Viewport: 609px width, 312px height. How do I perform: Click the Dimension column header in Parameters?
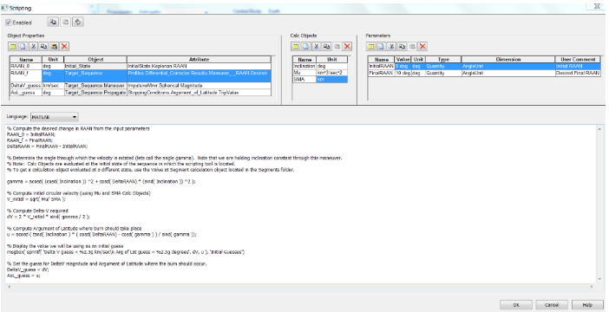pyautogui.click(x=508, y=60)
